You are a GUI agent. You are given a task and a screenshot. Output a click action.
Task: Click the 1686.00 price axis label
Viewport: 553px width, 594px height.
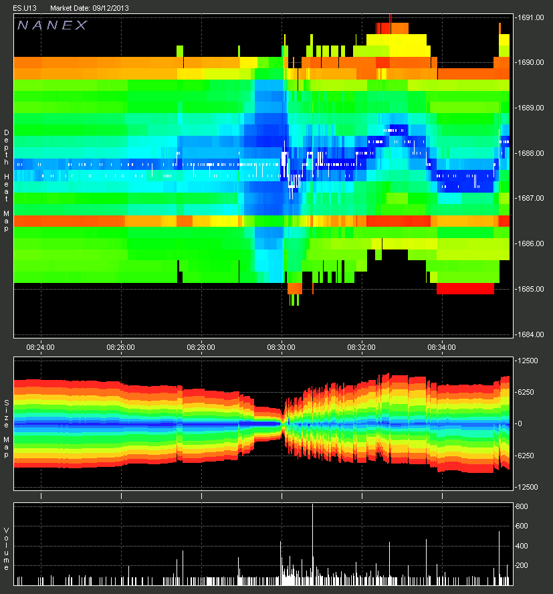(530, 243)
